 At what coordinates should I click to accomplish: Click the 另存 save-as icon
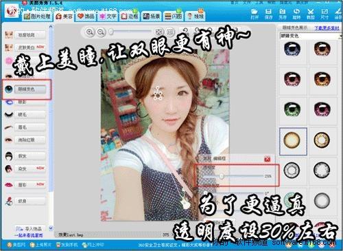[x=283, y=14]
